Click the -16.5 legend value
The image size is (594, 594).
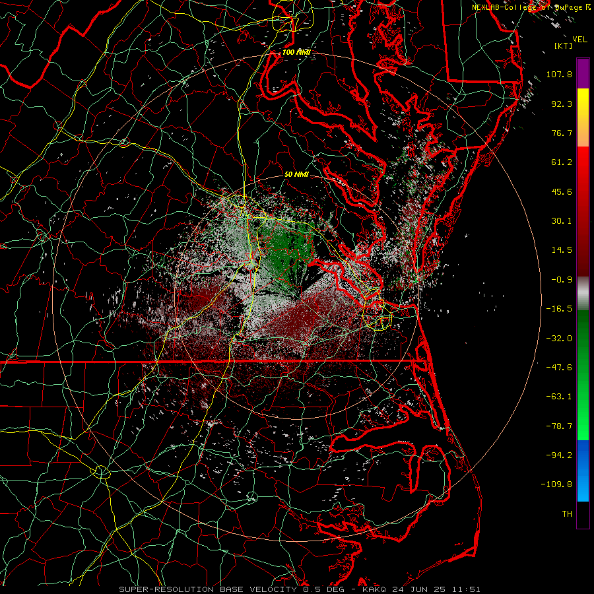coord(559,309)
